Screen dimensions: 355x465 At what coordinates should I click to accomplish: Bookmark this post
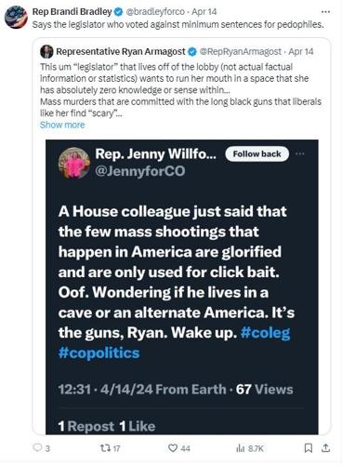309,447
